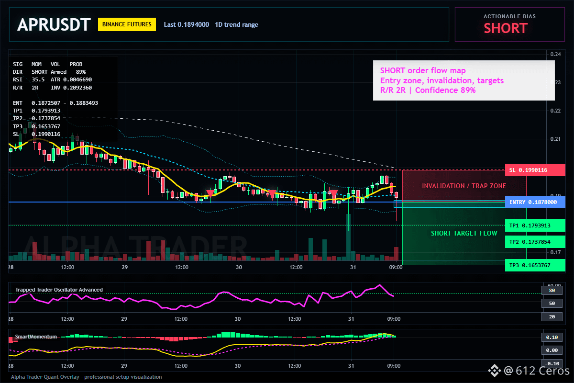Click the INV 0.2092360 value

point(72,88)
